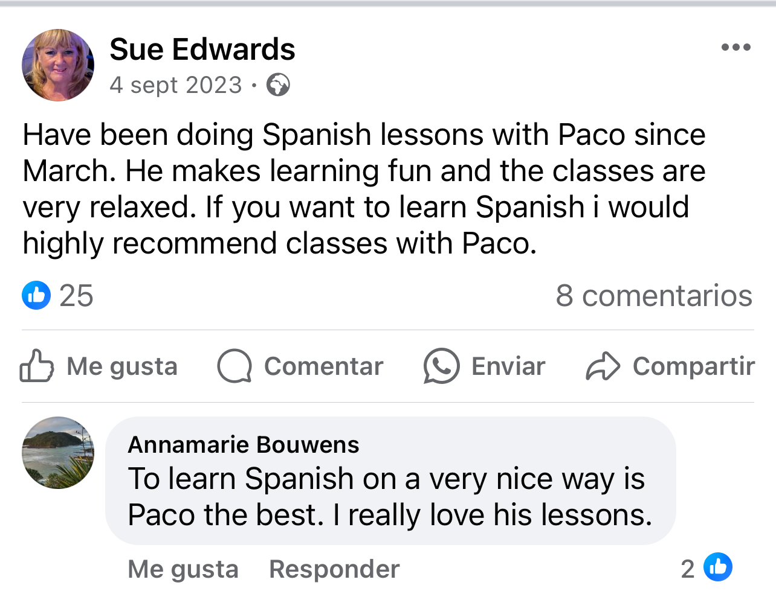Reply to Annamarie's comment with Responder
This screenshot has width=776, height=594.
click(334, 569)
